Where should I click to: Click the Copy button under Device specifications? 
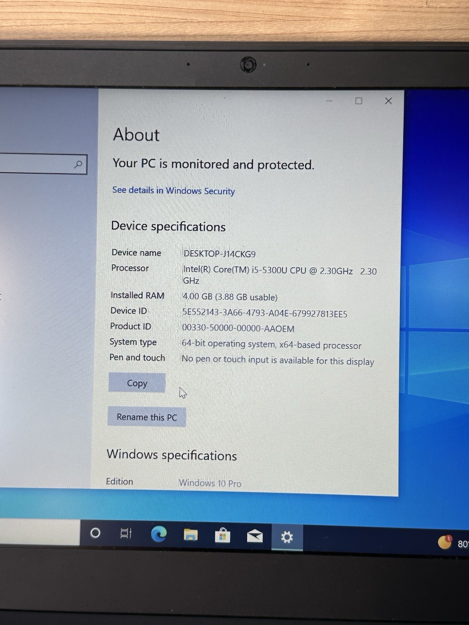pyautogui.click(x=137, y=383)
